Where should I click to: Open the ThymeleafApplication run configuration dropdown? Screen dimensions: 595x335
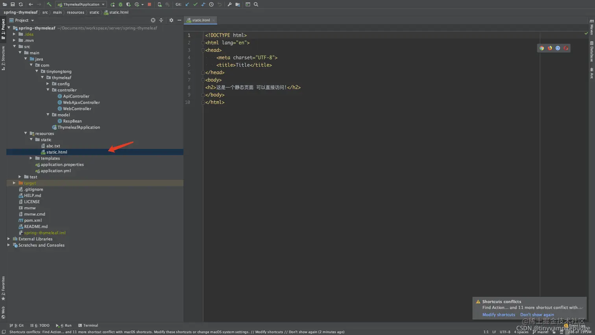81,4
